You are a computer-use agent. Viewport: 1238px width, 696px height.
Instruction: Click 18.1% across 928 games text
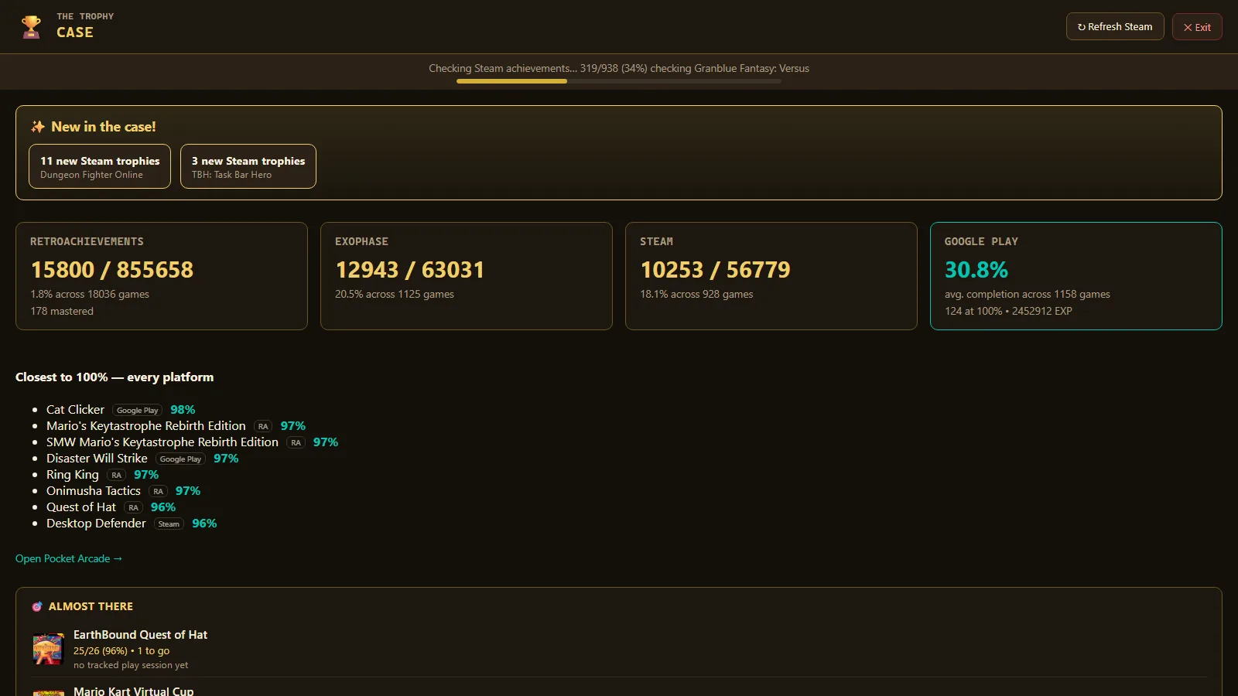[x=696, y=294]
